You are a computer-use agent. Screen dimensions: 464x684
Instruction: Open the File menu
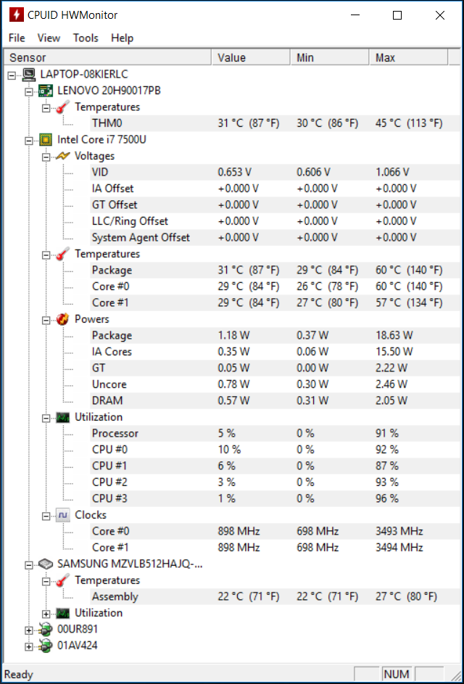coord(17,38)
